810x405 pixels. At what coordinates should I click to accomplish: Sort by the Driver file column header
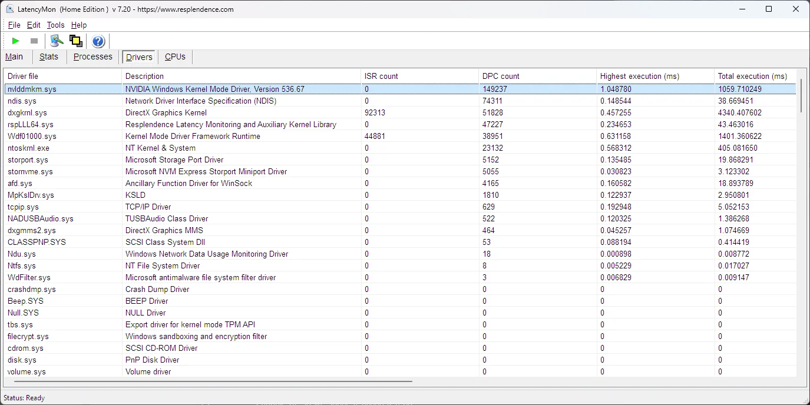63,76
